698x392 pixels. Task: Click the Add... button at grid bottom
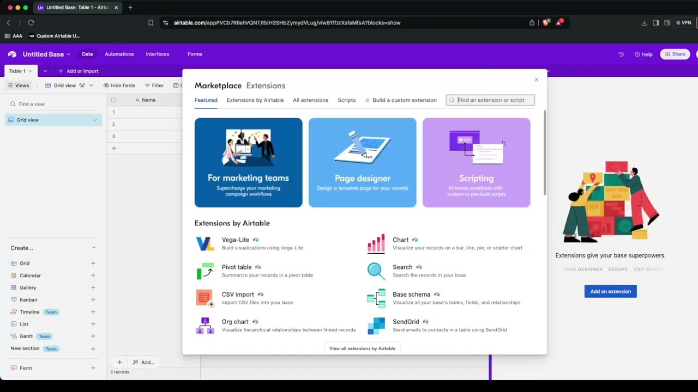click(143, 363)
